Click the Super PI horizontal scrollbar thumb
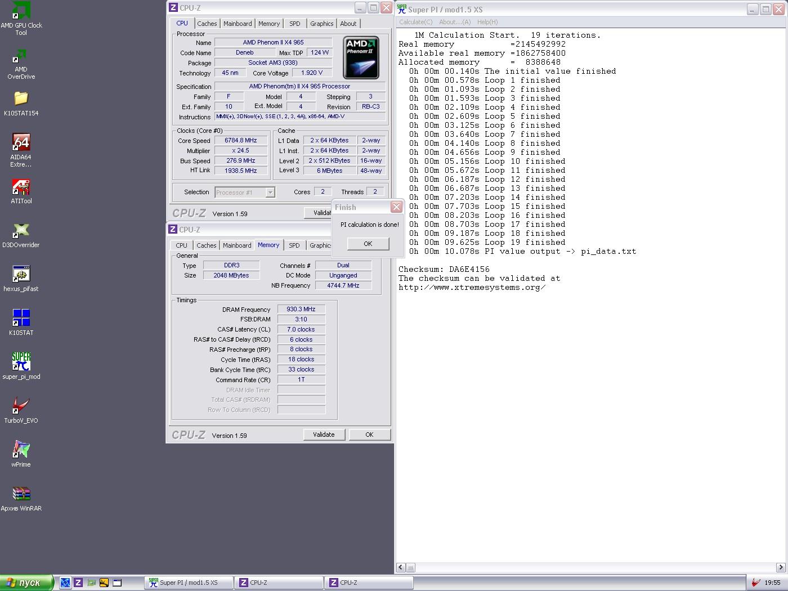 pos(411,567)
